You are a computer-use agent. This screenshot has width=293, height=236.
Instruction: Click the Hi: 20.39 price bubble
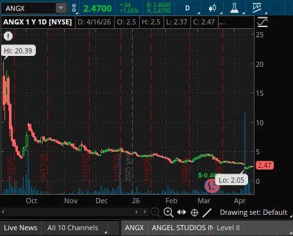point(18,51)
